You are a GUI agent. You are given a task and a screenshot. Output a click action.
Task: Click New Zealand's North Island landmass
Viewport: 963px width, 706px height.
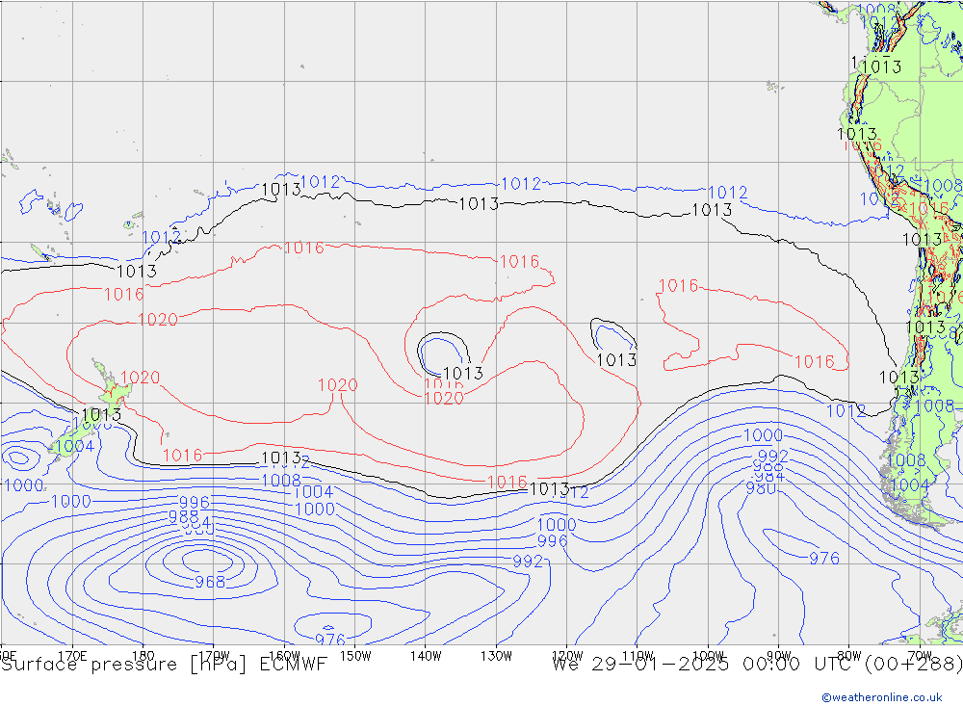click(114, 392)
